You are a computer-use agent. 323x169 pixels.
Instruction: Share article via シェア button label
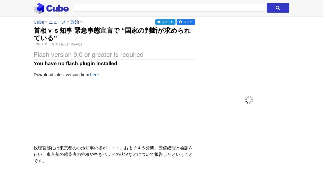pos(188,22)
